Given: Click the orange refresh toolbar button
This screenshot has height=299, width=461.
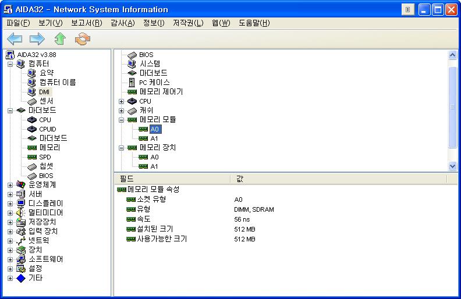Looking at the screenshot, I should (x=83, y=39).
